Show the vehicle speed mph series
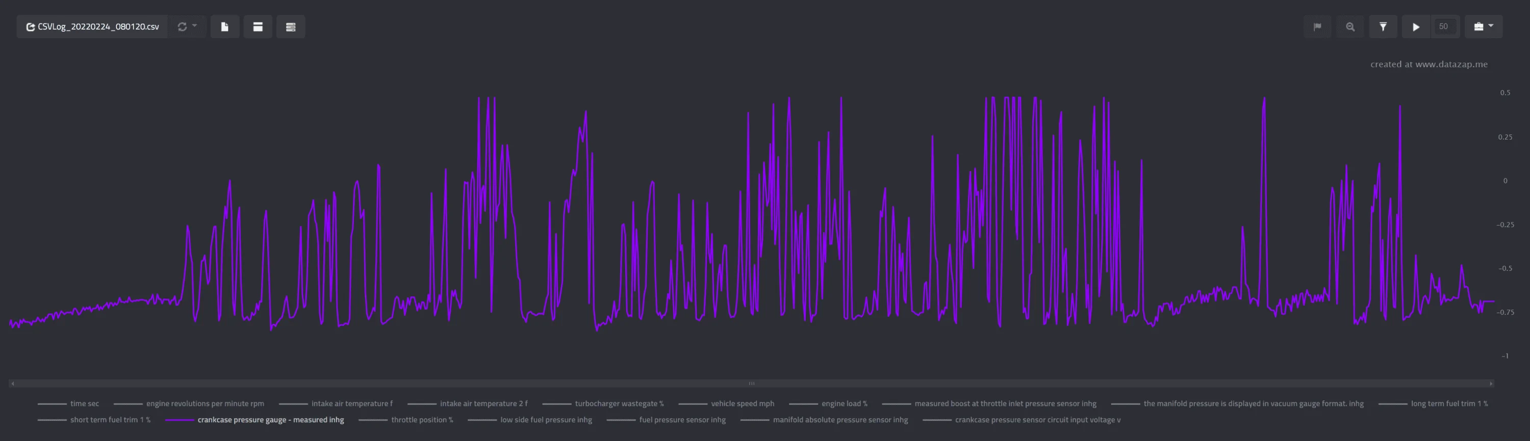Image resolution: width=1530 pixels, height=441 pixels. pos(742,404)
